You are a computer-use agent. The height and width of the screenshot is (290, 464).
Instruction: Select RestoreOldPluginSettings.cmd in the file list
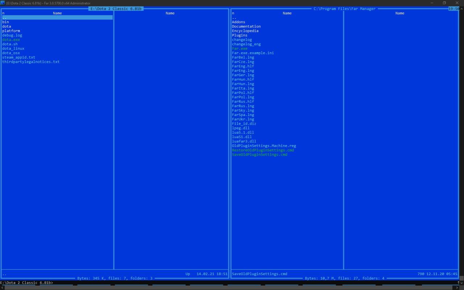tap(263, 150)
